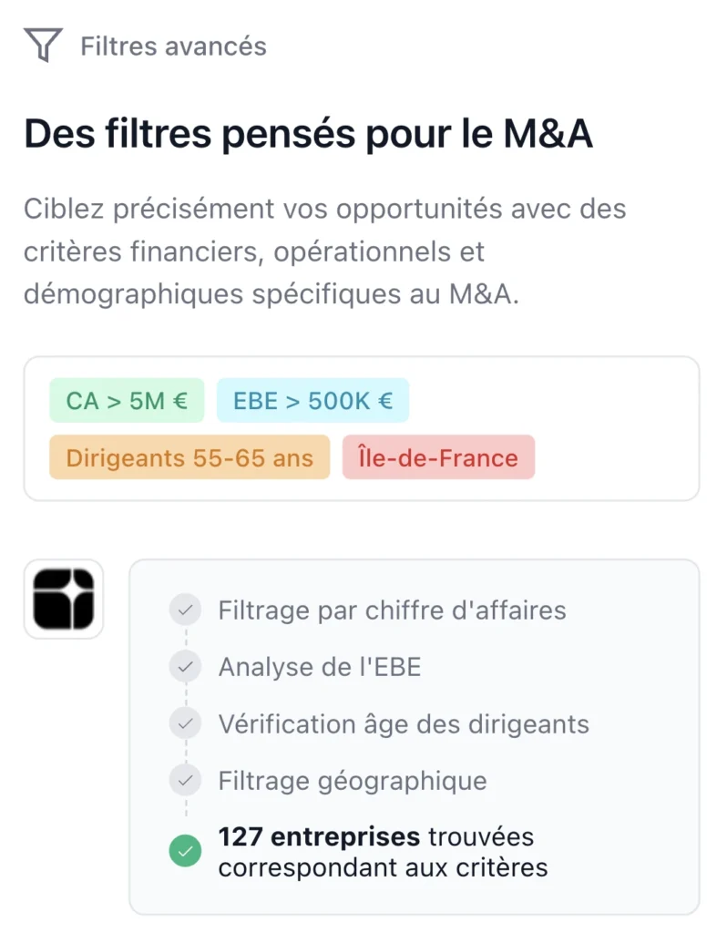717x933 pixels.
Task: Select the Analyse de l'EBE step
Action: click(320, 667)
